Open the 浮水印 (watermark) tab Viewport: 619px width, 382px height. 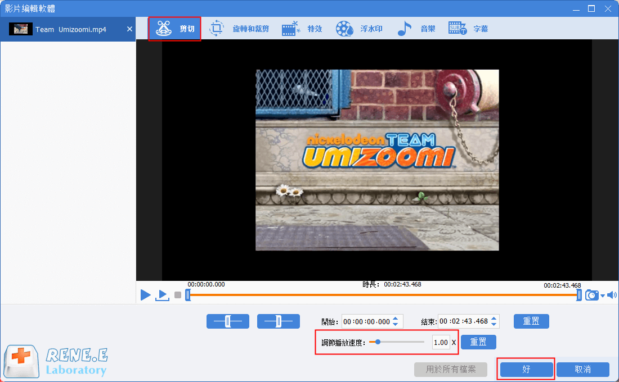click(359, 29)
